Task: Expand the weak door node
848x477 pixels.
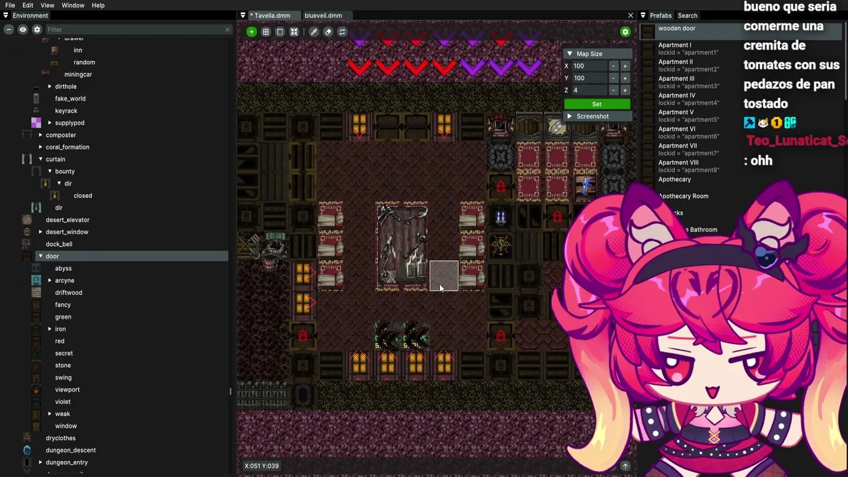Action: [x=50, y=414]
